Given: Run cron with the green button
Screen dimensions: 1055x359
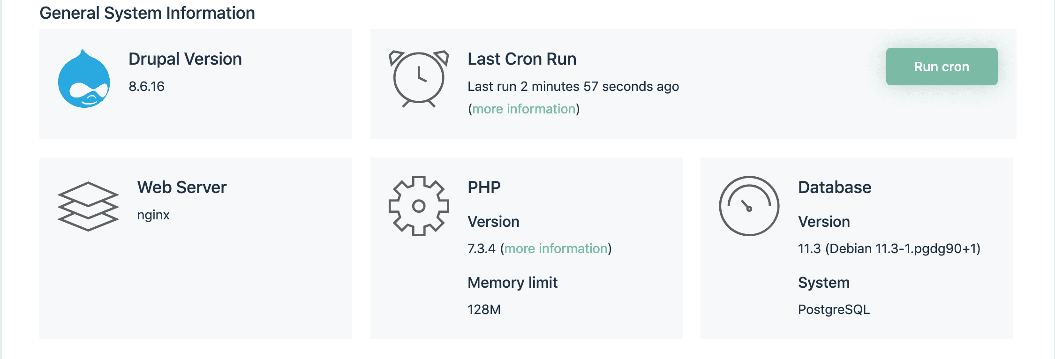Looking at the screenshot, I should [942, 67].
